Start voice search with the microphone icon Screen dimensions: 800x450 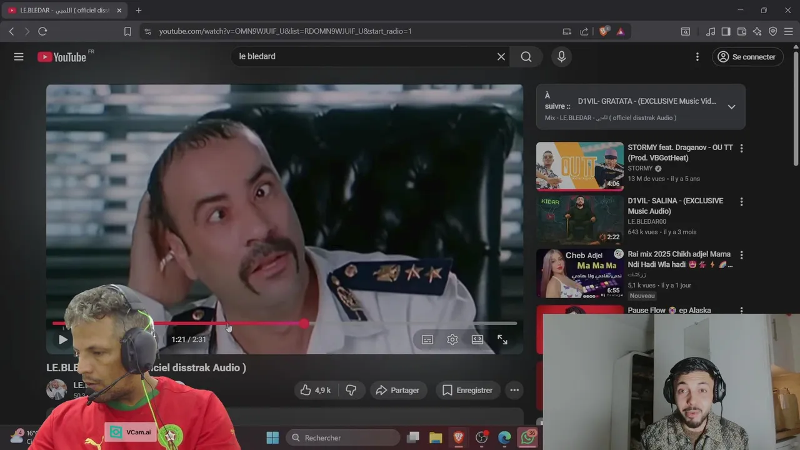point(561,57)
